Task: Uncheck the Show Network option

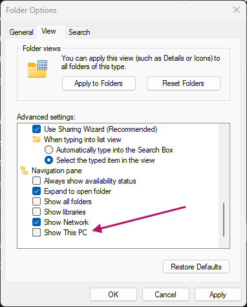Action: point(36,222)
